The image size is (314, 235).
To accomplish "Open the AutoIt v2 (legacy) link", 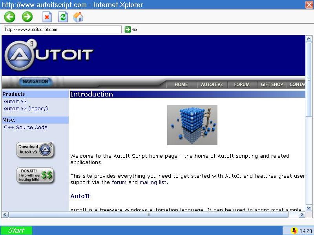I will [x=26, y=109].
